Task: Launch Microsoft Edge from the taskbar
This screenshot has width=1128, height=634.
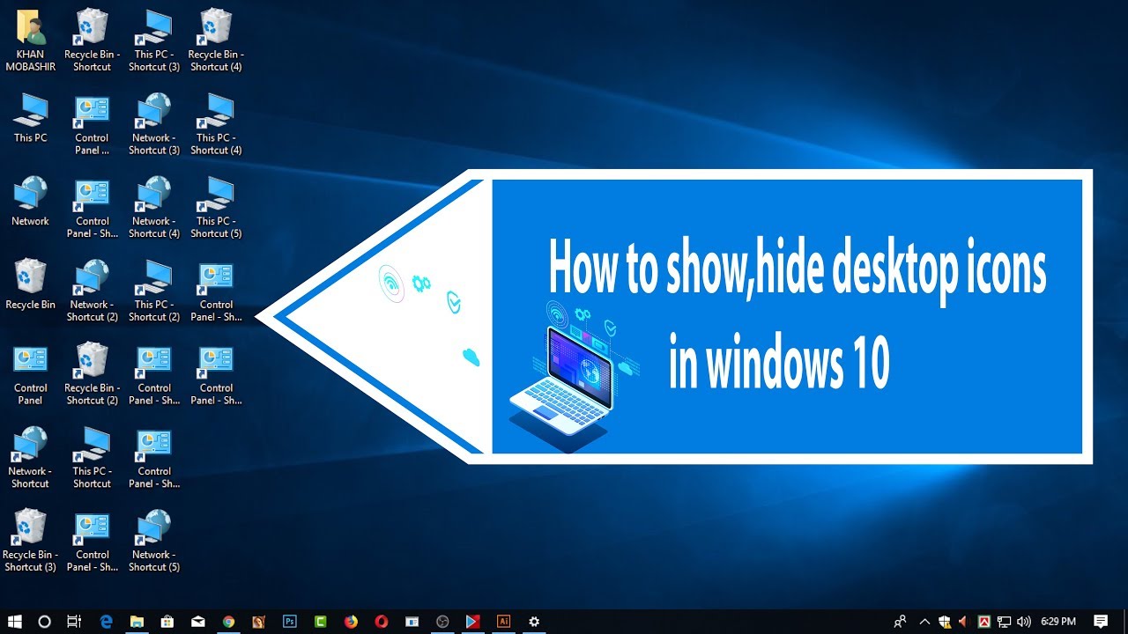Action: (107, 621)
